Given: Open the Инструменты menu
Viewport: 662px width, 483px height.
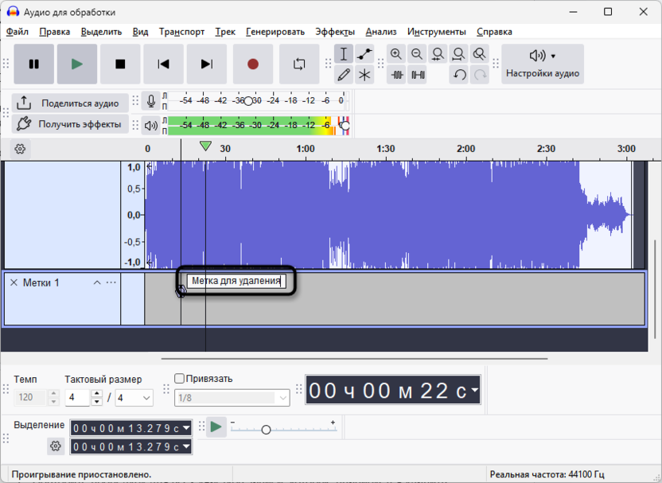Looking at the screenshot, I should click(x=436, y=32).
